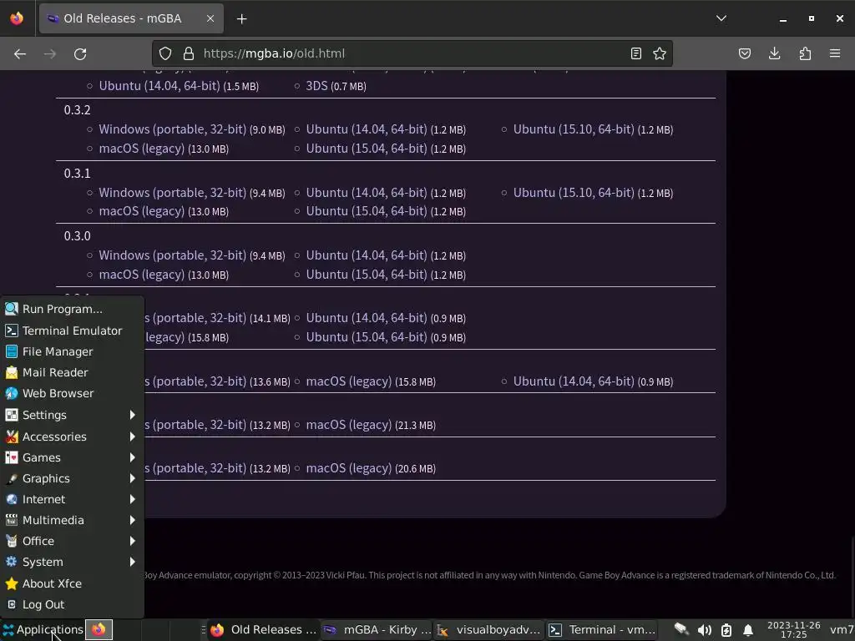
Task: Click the panel clock date display
Action: (793, 629)
